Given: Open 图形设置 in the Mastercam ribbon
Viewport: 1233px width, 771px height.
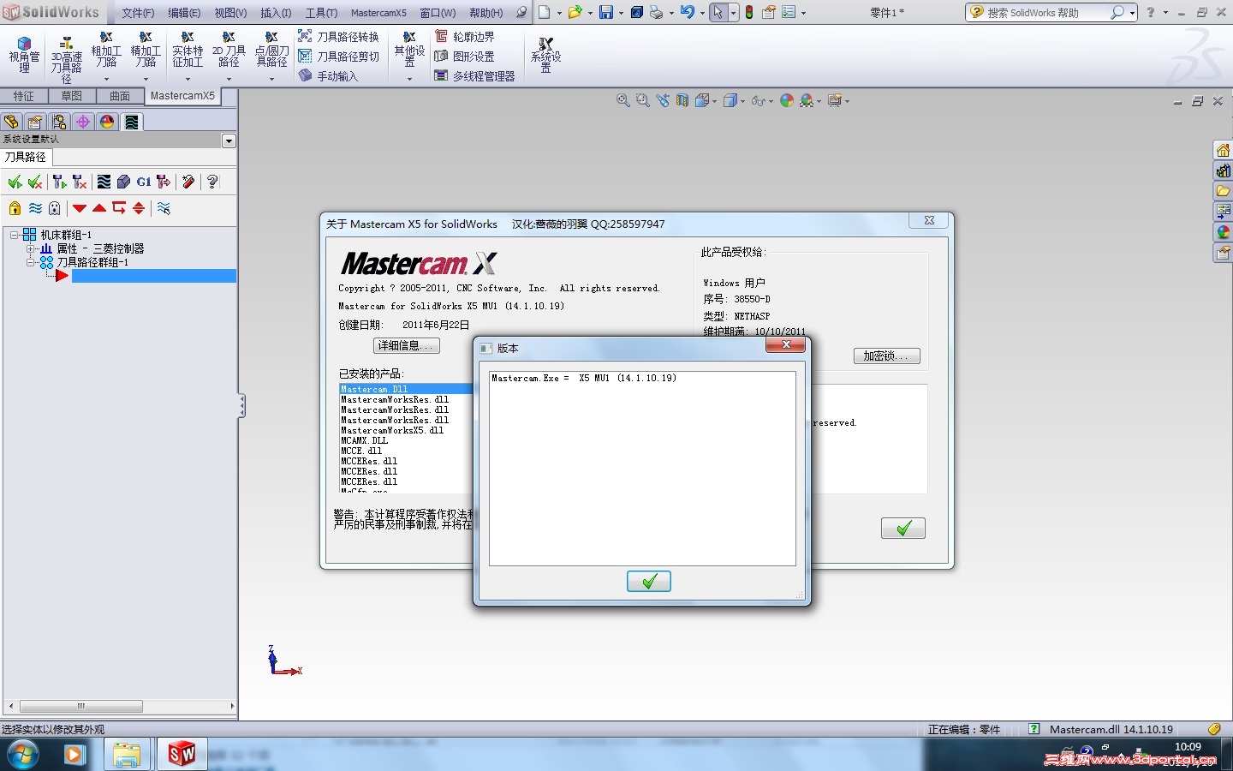Looking at the screenshot, I should point(465,57).
